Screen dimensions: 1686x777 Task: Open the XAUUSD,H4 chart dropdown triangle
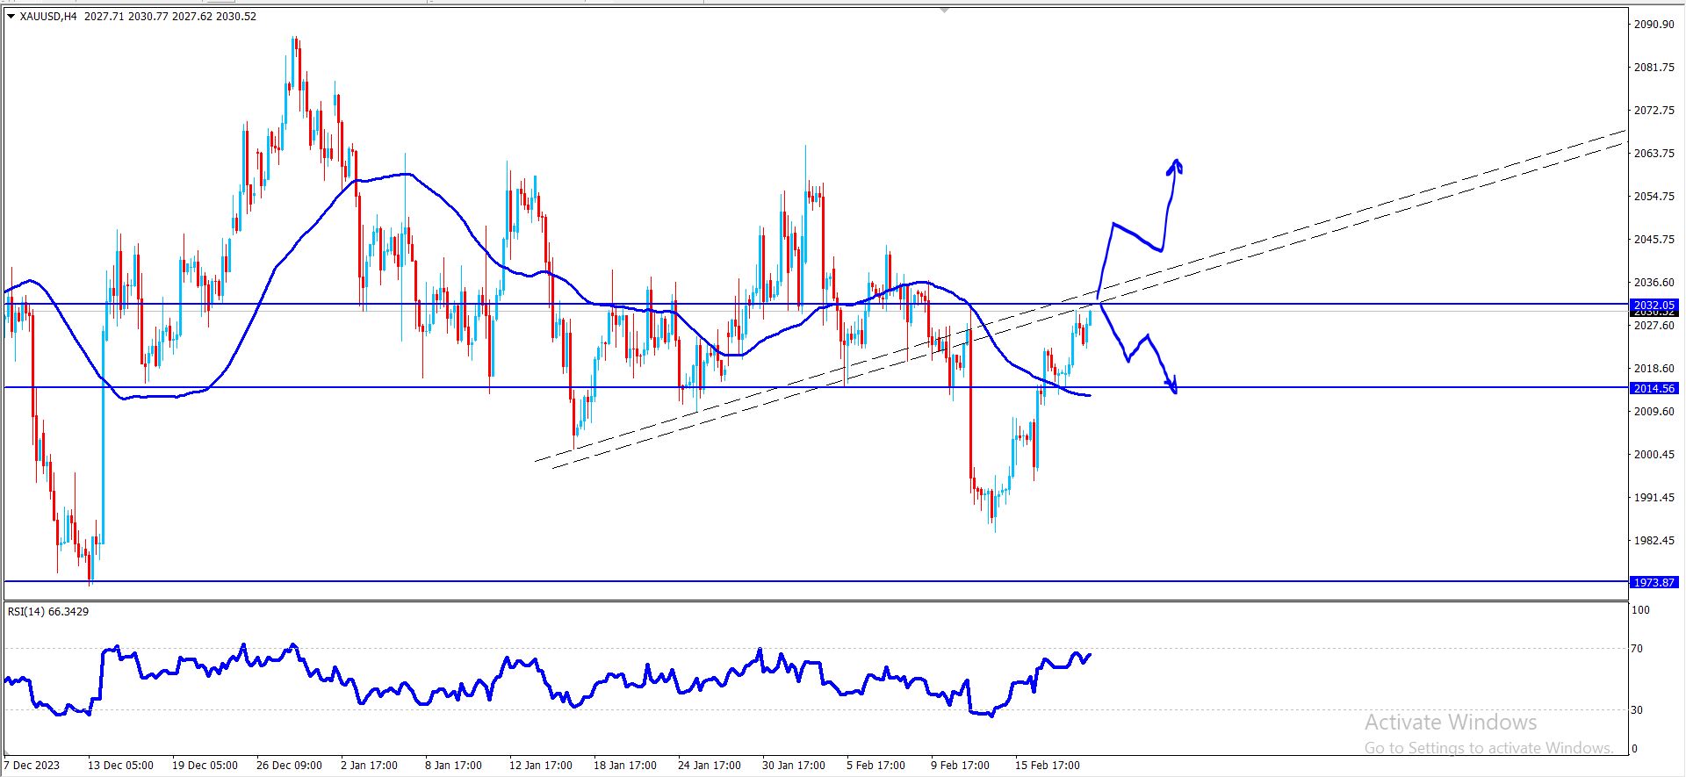11,17
